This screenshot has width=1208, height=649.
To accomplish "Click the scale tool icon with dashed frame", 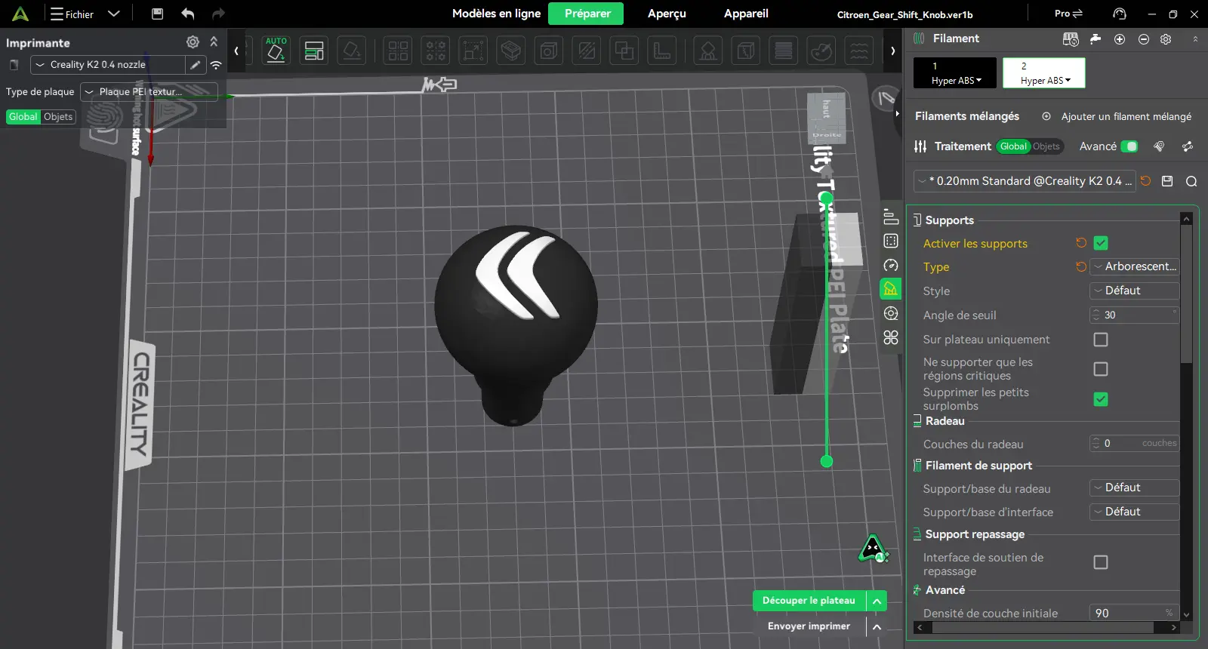I will (x=473, y=51).
